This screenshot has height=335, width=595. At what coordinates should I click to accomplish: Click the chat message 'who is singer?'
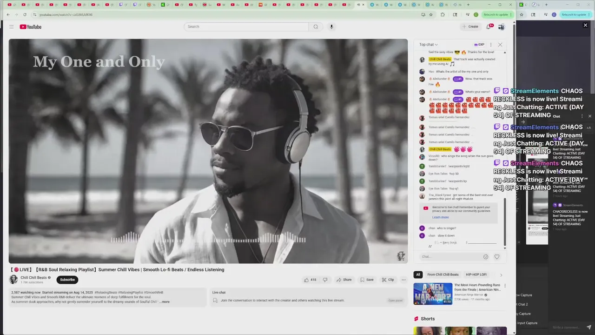[x=446, y=228]
